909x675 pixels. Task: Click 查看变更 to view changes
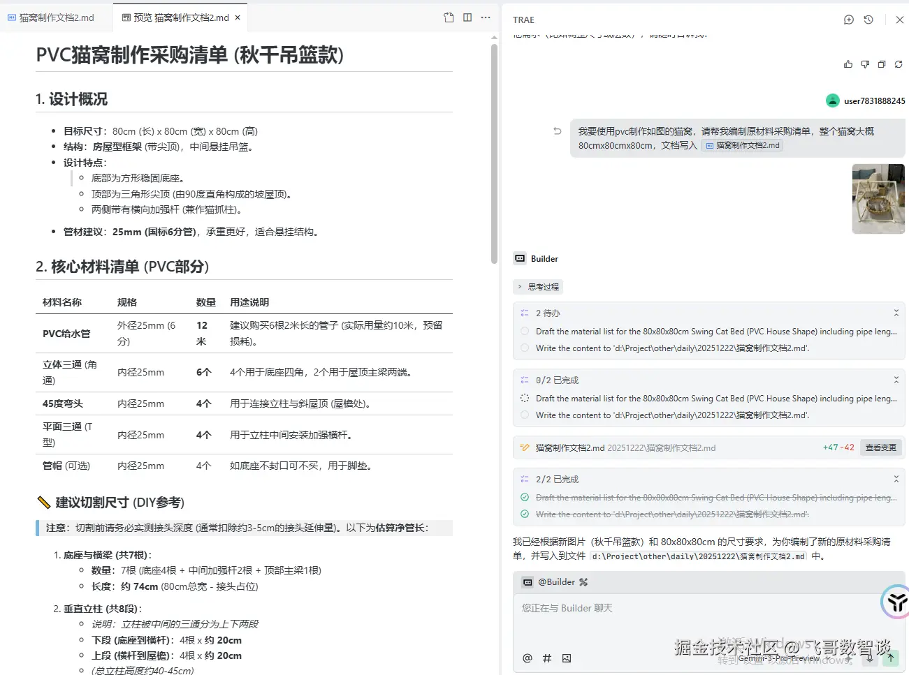click(880, 447)
